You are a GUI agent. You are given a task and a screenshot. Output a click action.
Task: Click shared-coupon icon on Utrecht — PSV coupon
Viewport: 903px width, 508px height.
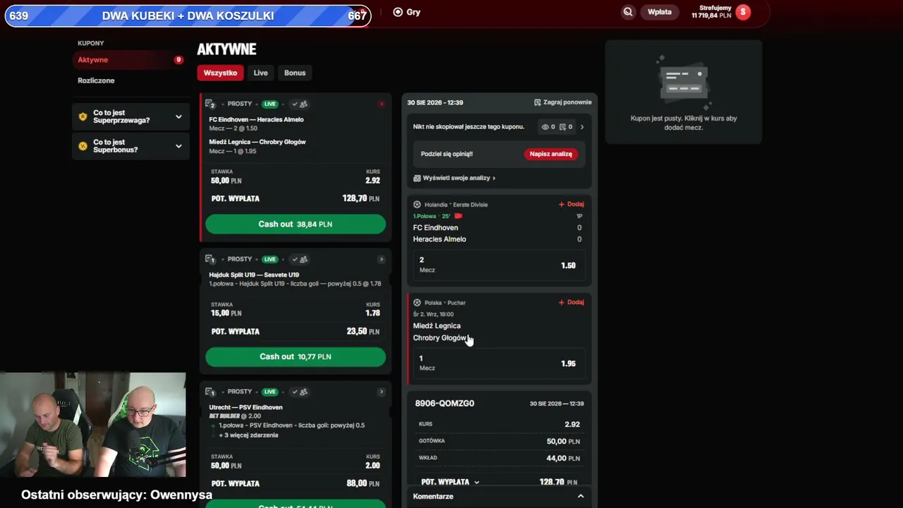click(299, 392)
